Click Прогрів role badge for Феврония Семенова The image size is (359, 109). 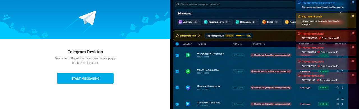238,104
